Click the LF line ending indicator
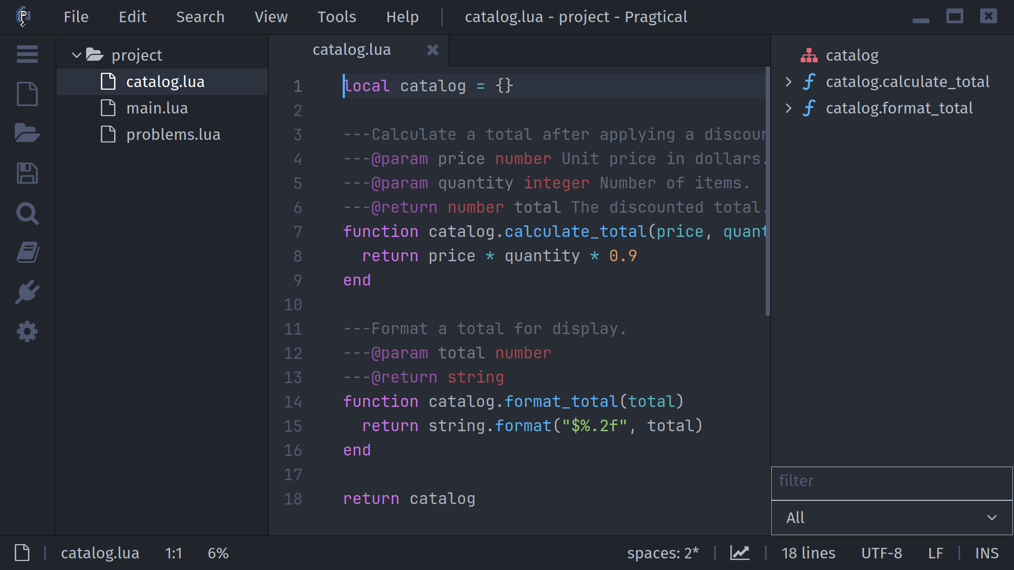 click(935, 553)
